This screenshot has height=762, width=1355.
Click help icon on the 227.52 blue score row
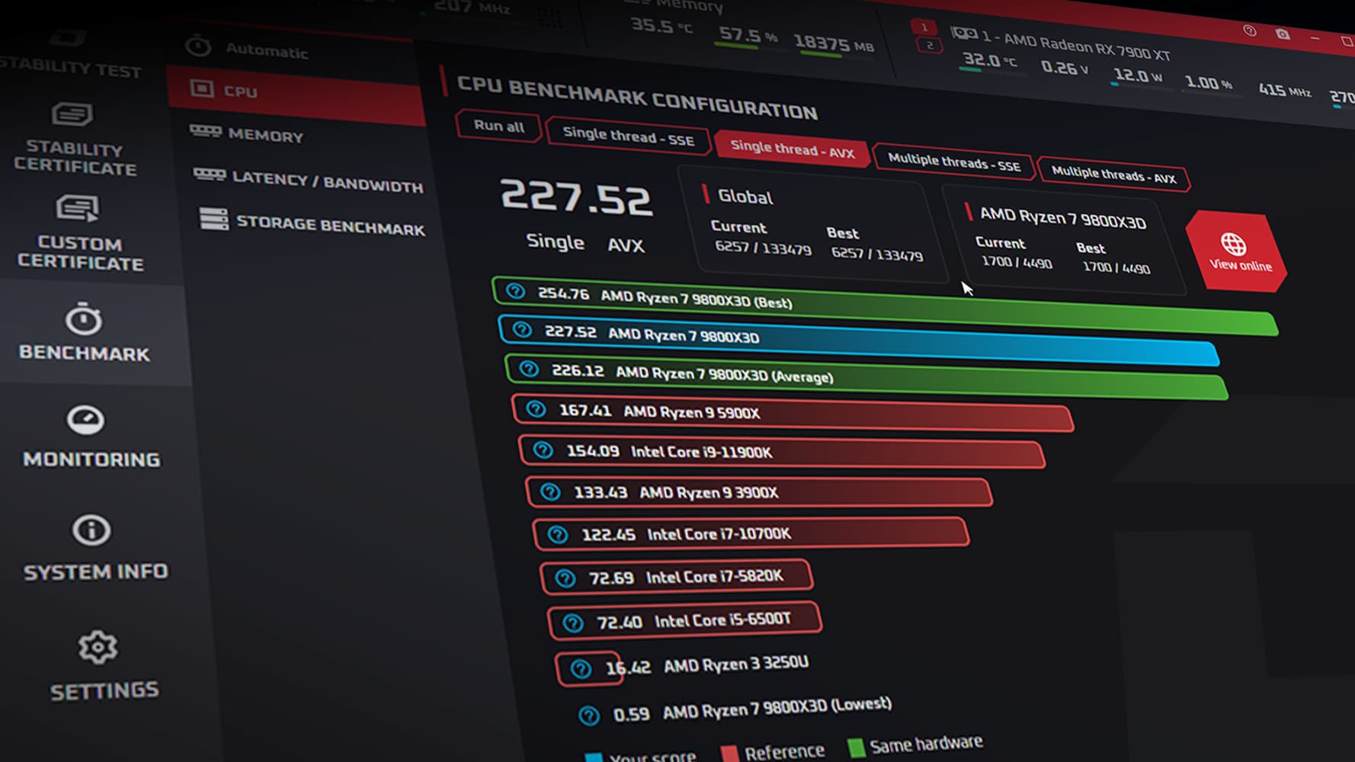coord(522,329)
